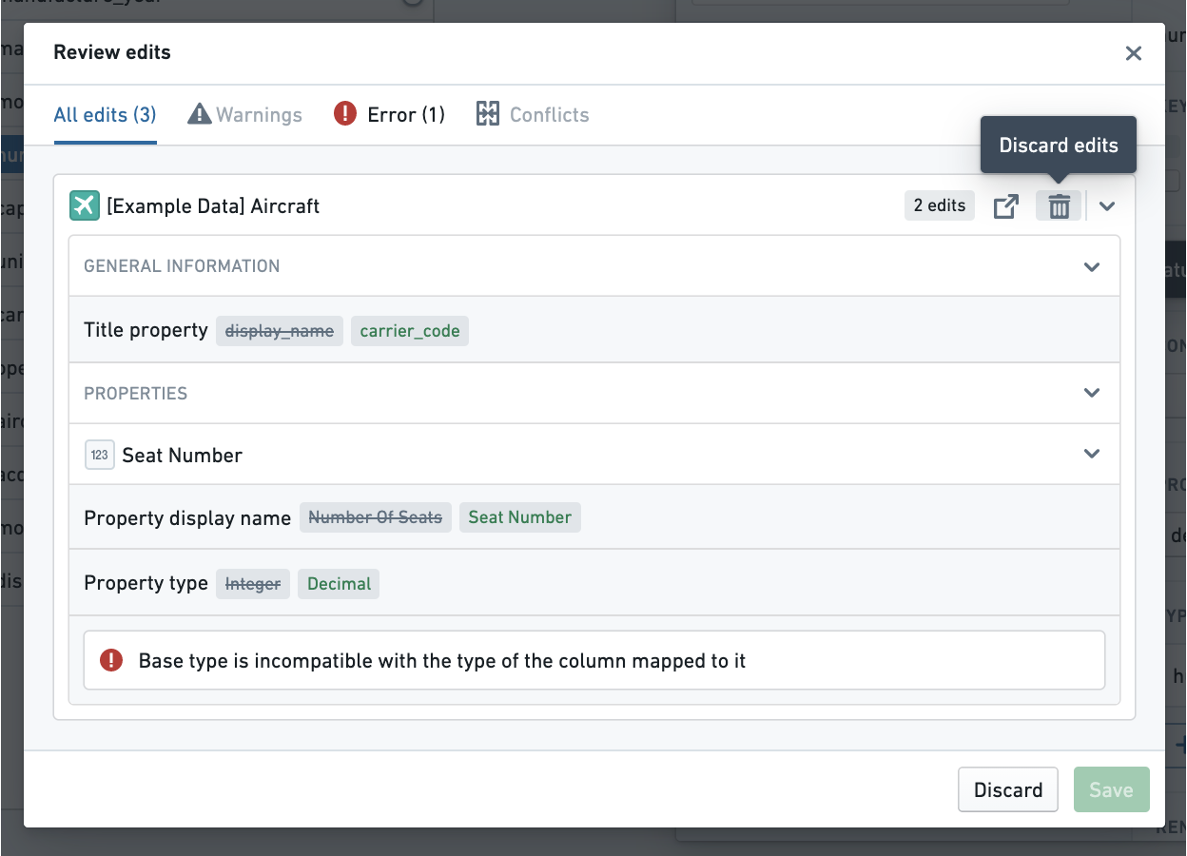Open Aircraft object in new window icon

click(1006, 205)
